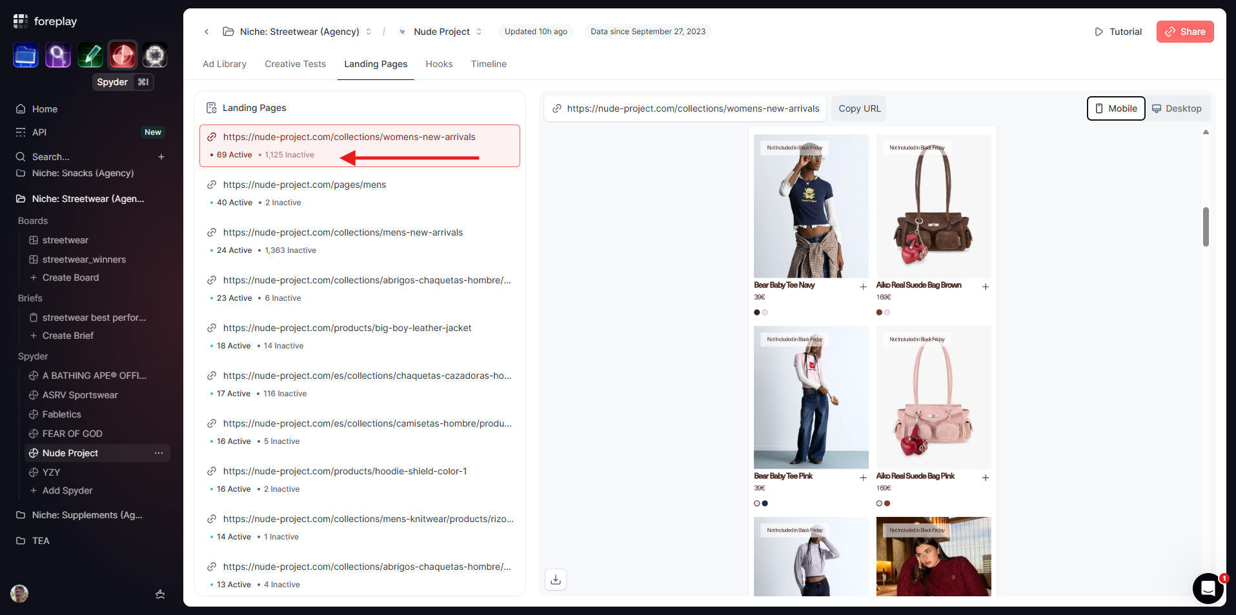Click the user avatar at bottom left
1236x615 pixels.
(x=19, y=594)
